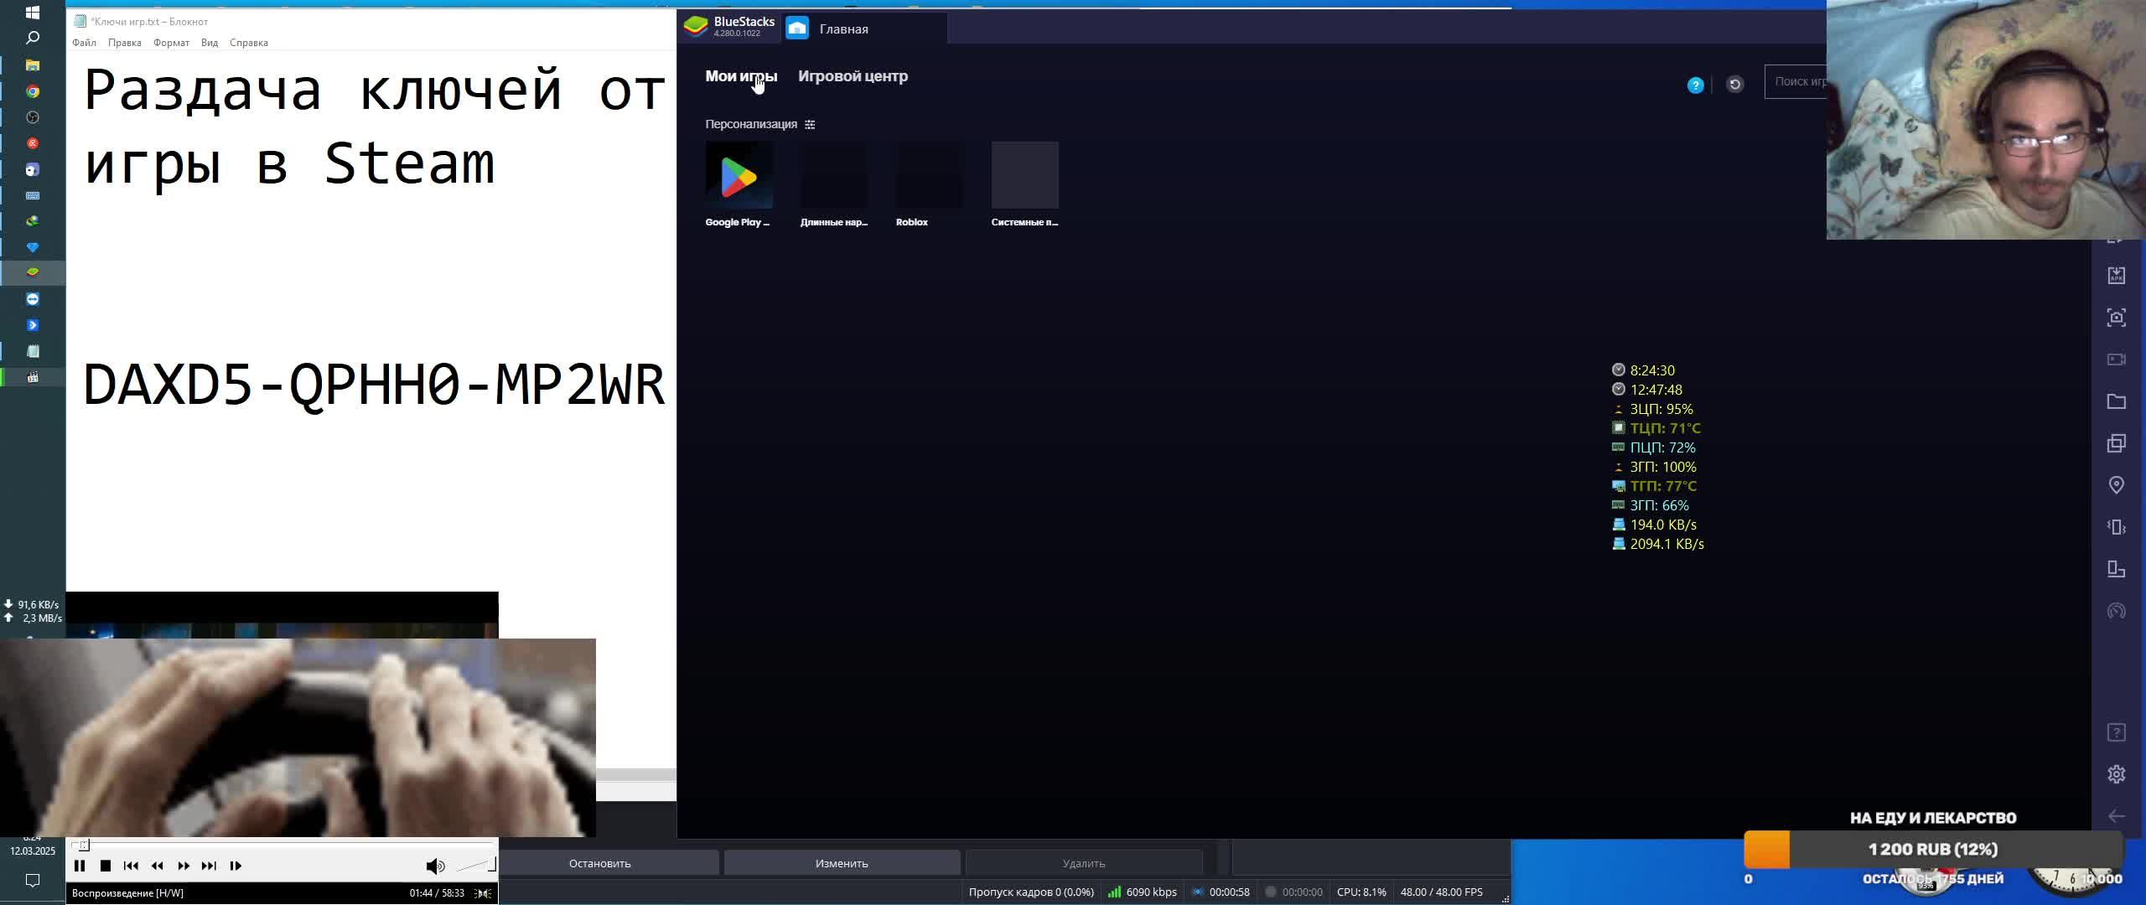Open the media folder icon in BlueStacks sidebar
This screenshot has height=905, width=2146.
click(2116, 401)
